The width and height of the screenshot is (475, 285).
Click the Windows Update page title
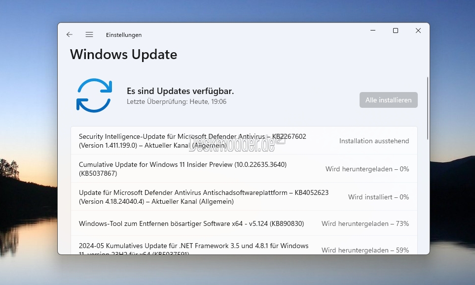pyautogui.click(x=124, y=55)
